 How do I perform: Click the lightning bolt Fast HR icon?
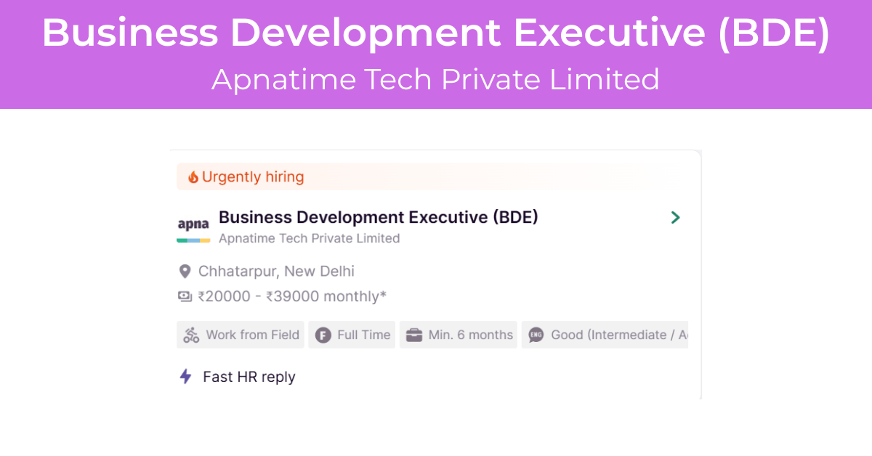tap(185, 376)
